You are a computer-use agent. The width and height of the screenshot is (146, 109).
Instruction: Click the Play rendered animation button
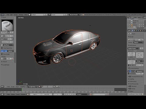click(x=141, y=40)
